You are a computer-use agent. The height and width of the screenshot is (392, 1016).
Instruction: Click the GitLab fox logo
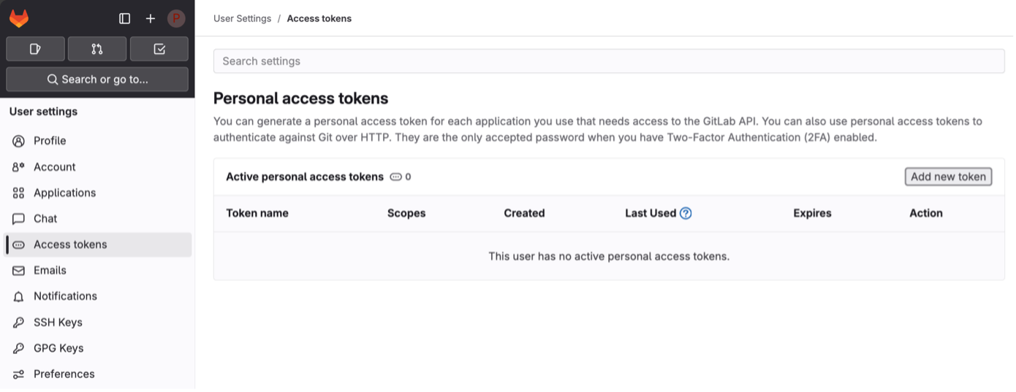point(19,18)
